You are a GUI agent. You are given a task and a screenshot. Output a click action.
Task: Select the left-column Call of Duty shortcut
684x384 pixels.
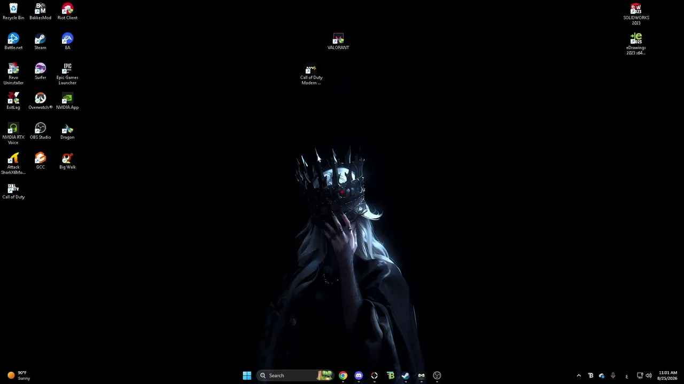(x=13, y=191)
